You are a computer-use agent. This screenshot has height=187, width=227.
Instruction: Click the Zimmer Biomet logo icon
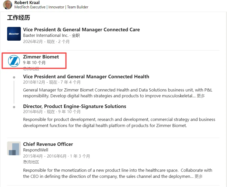pyautogui.click(x=14, y=61)
